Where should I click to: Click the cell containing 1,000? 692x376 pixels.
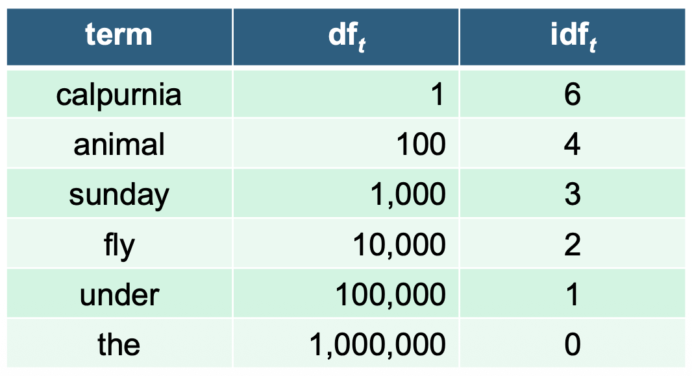point(408,194)
